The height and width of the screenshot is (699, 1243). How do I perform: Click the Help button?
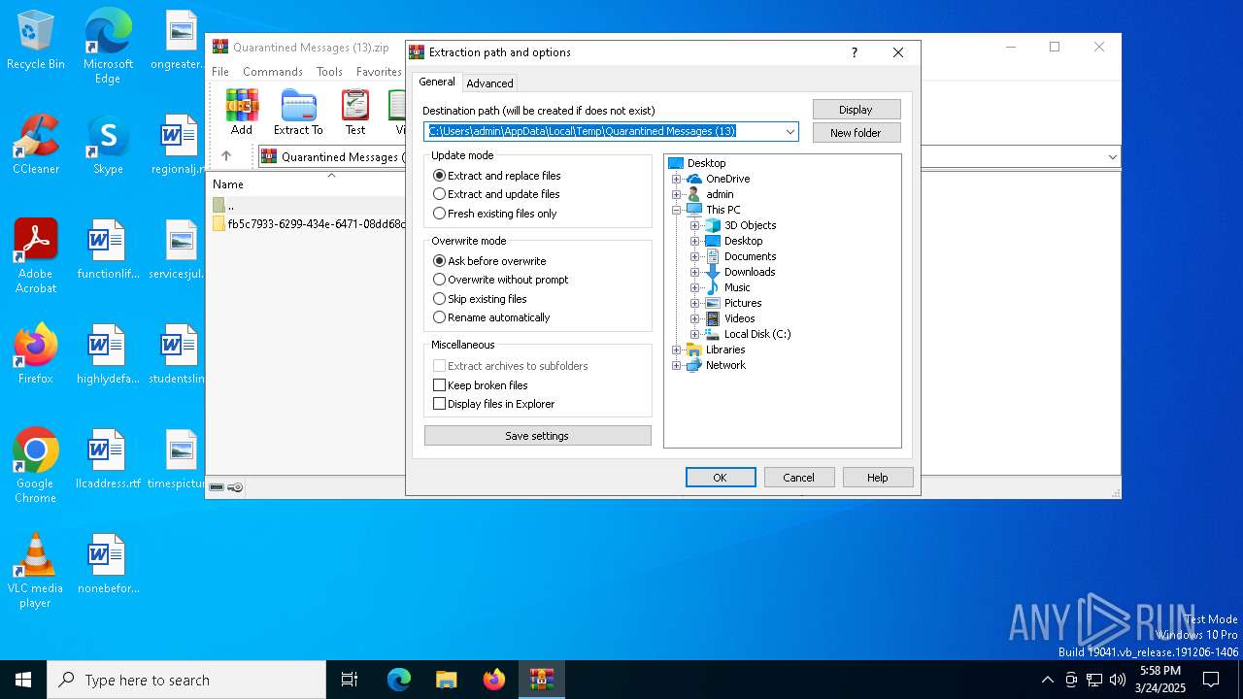pyautogui.click(x=878, y=477)
